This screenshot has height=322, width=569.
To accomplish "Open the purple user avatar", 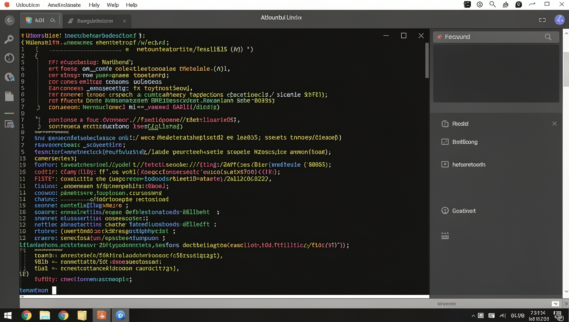I will (560, 20).
